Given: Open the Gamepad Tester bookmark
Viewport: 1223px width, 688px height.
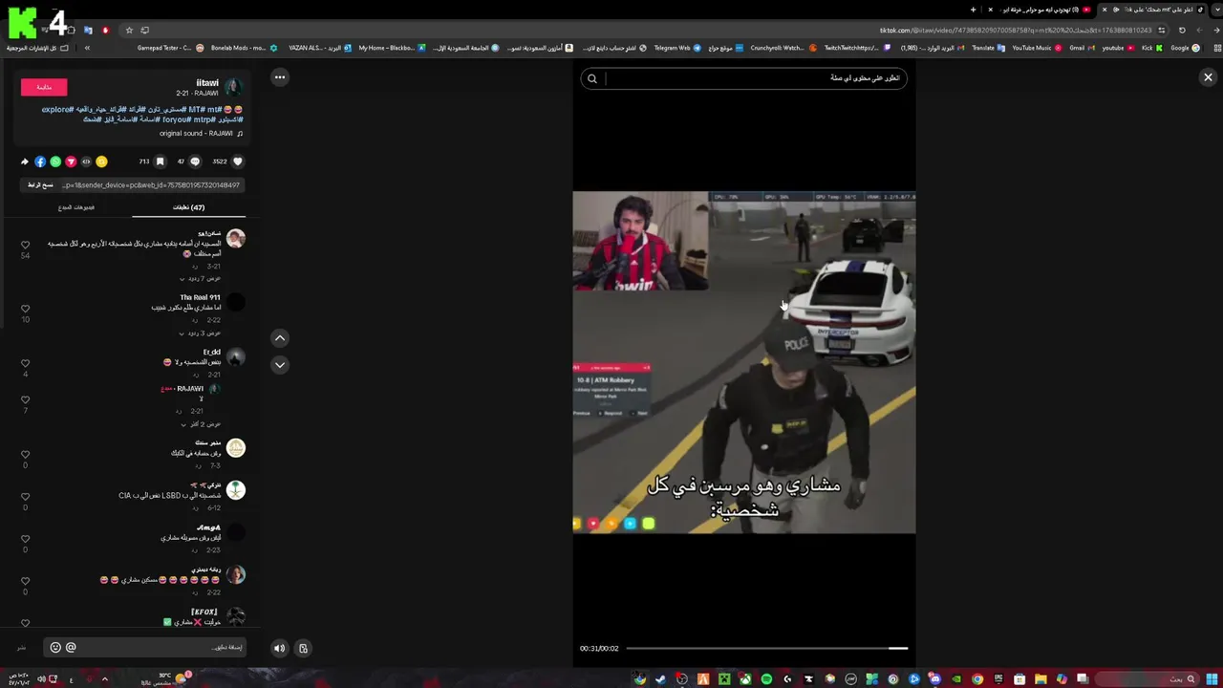Looking at the screenshot, I should coord(171,48).
